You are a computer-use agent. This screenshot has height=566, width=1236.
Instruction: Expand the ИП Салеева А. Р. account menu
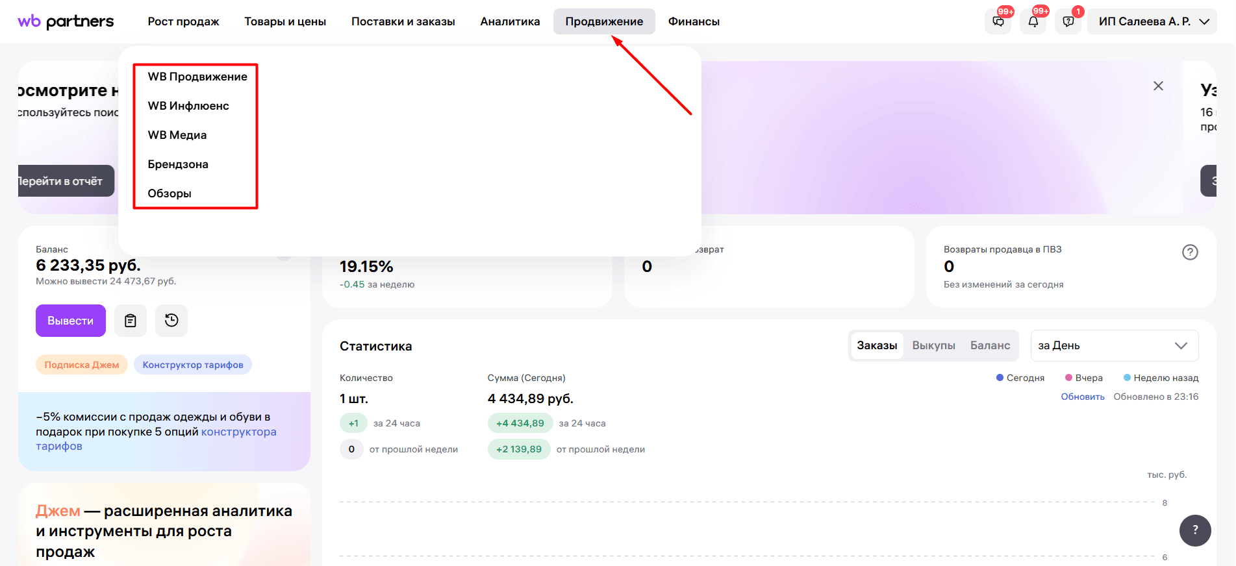tap(1152, 21)
